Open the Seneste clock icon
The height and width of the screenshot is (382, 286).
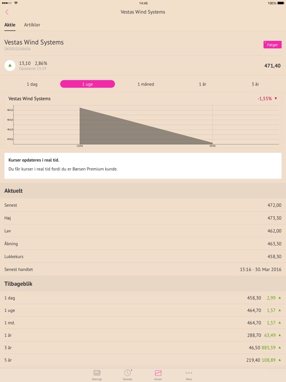[128, 373]
